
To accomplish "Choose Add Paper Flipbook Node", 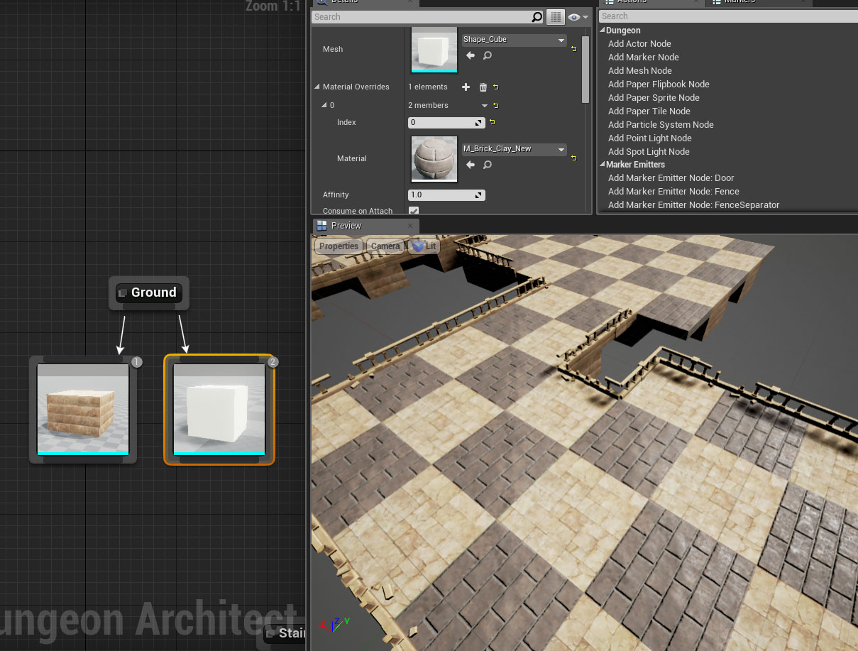I will click(x=659, y=84).
